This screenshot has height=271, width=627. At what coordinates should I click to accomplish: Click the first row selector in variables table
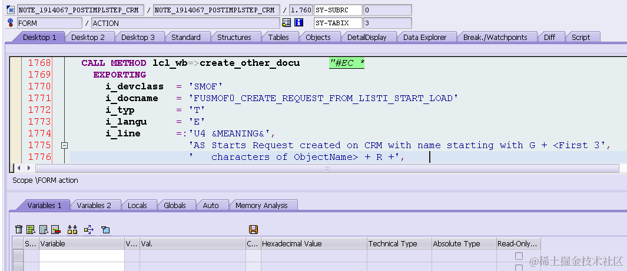(18, 256)
